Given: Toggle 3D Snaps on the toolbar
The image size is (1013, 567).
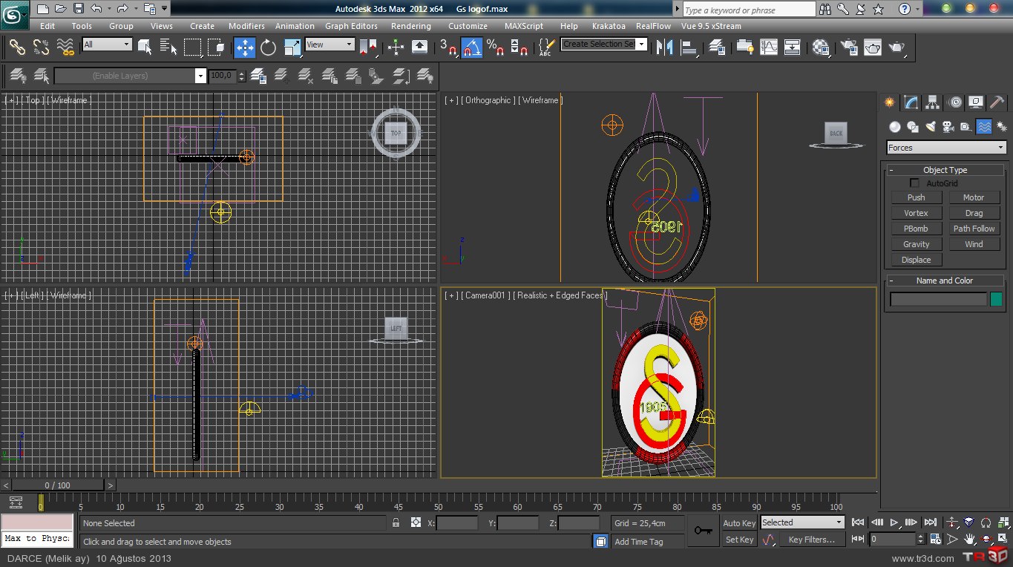Looking at the screenshot, I should coord(448,47).
